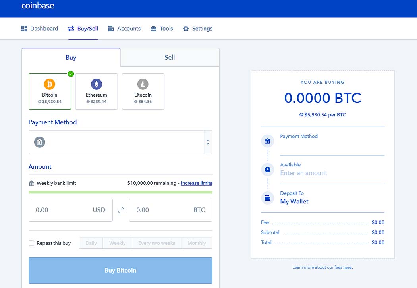Open the Buy/Sell menu item

(83, 29)
